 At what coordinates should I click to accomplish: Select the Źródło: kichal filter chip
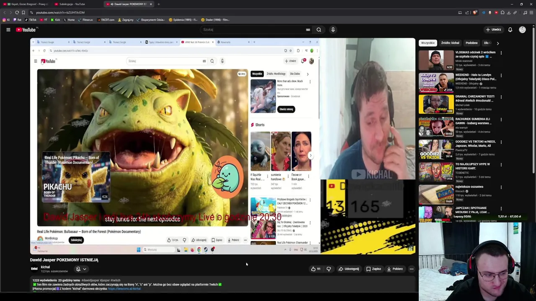pos(450,43)
